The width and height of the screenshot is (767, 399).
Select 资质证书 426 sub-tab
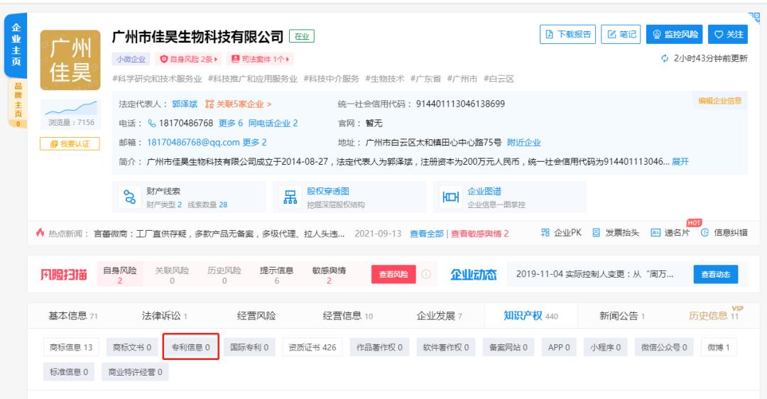(312, 347)
